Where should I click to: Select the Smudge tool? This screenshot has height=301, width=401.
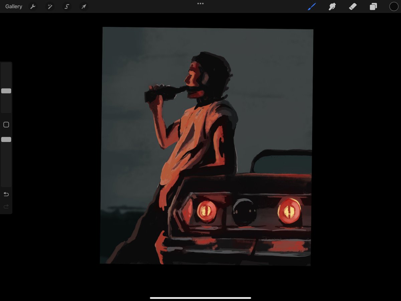[332, 6]
